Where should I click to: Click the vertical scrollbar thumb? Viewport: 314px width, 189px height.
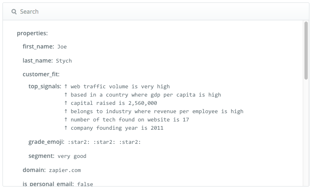306,51
